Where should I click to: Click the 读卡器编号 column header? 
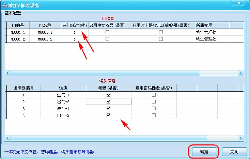coord(24,88)
